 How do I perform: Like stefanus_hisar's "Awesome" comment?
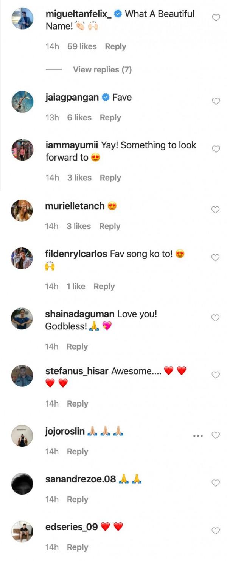point(216,375)
